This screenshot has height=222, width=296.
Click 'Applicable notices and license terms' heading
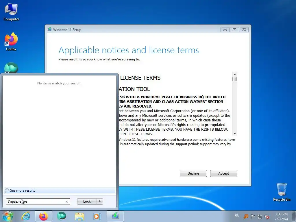129,50
